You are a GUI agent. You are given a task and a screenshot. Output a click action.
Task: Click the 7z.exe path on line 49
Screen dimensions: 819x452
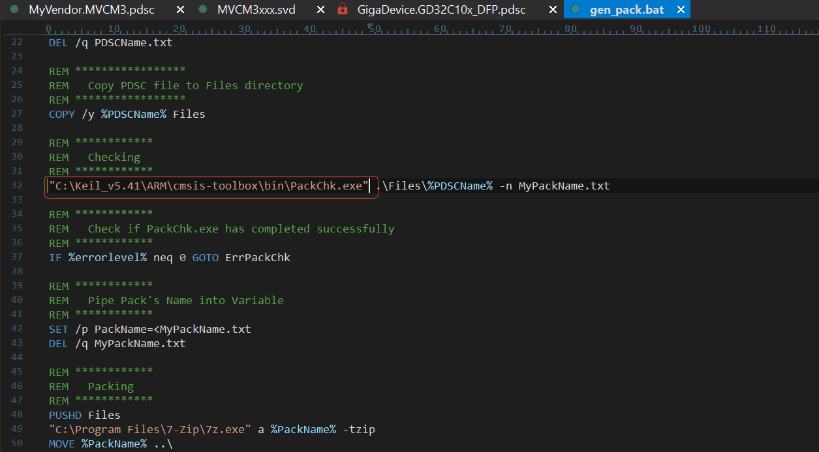point(150,429)
